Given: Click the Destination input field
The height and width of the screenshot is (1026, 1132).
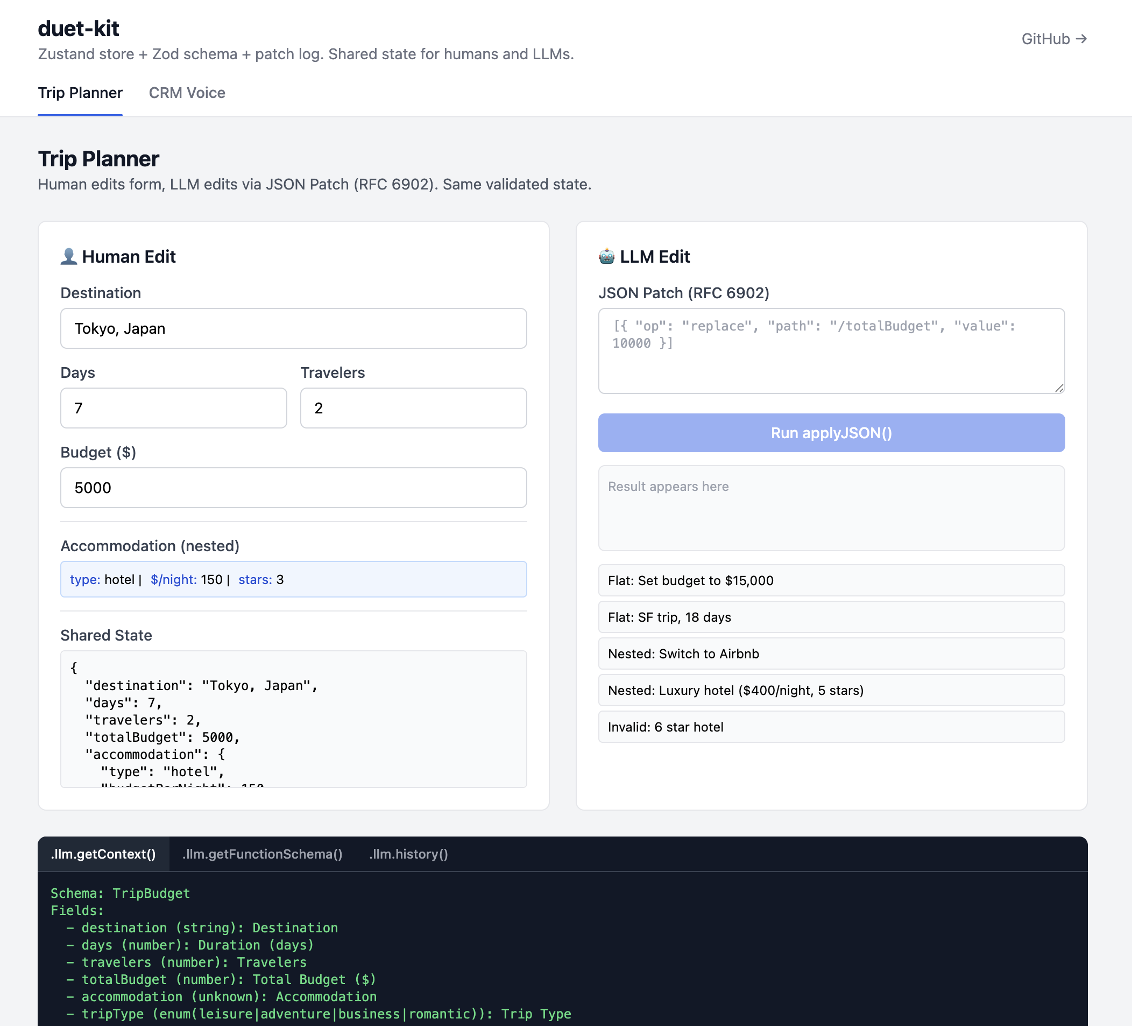Looking at the screenshot, I should click(x=293, y=328).
